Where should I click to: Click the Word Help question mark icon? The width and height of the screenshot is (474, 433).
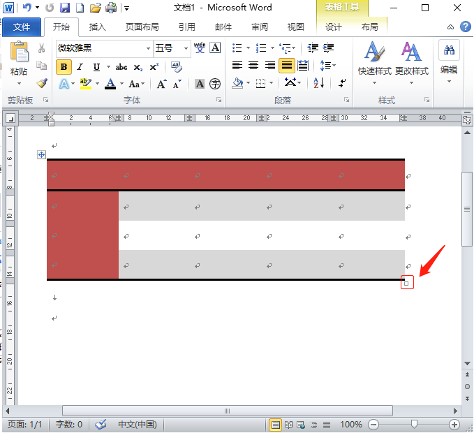(466, 27)
